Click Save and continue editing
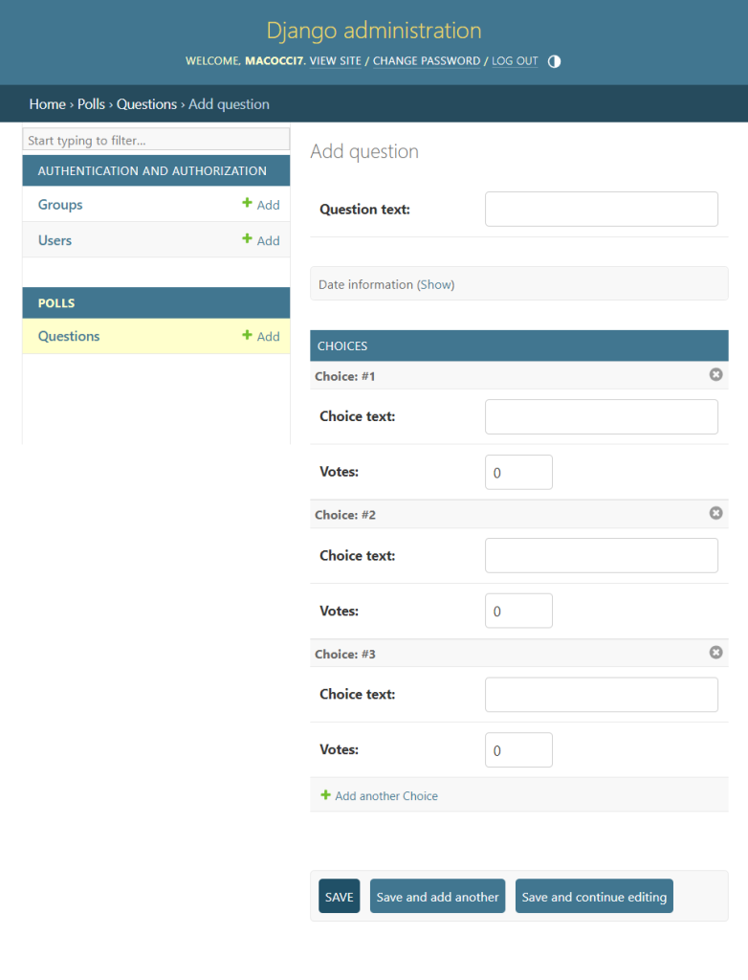This screenshot has width=748, height=980. (x=594, y=897)
